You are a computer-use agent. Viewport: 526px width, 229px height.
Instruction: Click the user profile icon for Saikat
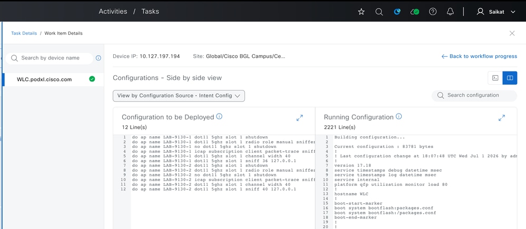(x=480, y=12)
